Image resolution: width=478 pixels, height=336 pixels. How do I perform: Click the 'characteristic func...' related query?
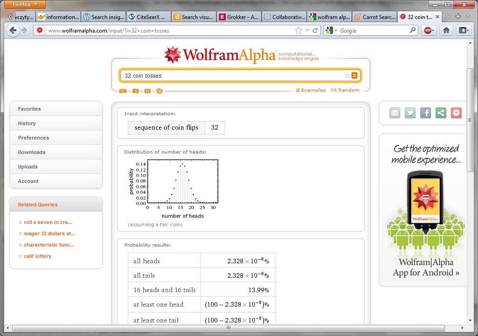click(49, 245)
